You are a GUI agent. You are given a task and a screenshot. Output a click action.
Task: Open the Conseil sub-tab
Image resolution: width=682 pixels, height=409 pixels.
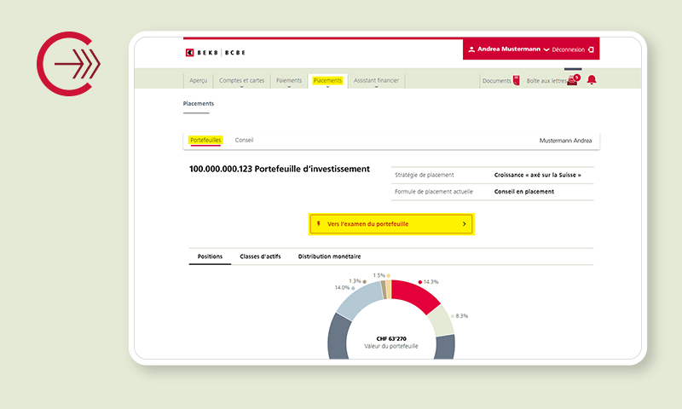click(x=244, y=140)
